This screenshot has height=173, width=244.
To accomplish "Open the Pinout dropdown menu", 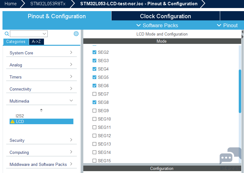I will (227, 25).
